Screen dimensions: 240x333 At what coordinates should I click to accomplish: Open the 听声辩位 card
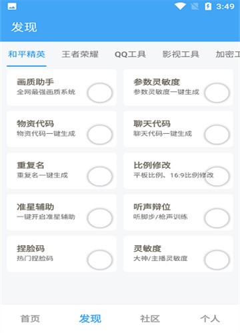tap(178, 212)
